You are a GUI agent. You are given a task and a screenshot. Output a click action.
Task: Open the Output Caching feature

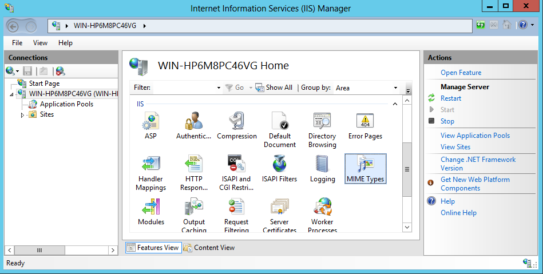click(x=194, y=215)
